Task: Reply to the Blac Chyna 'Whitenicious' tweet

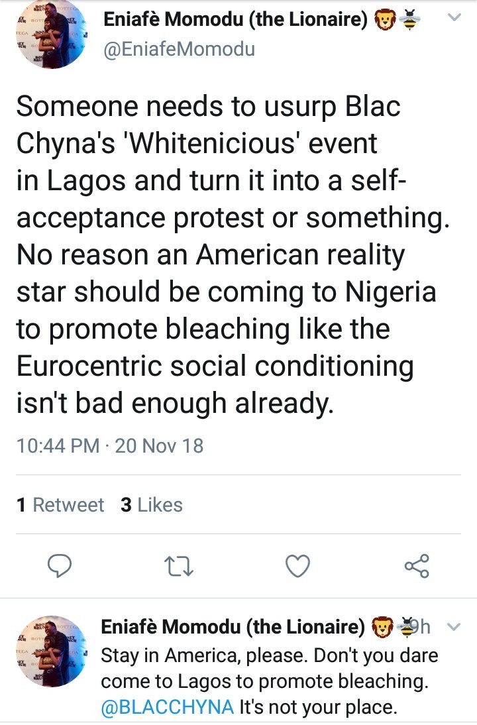Action: (61, 566)
